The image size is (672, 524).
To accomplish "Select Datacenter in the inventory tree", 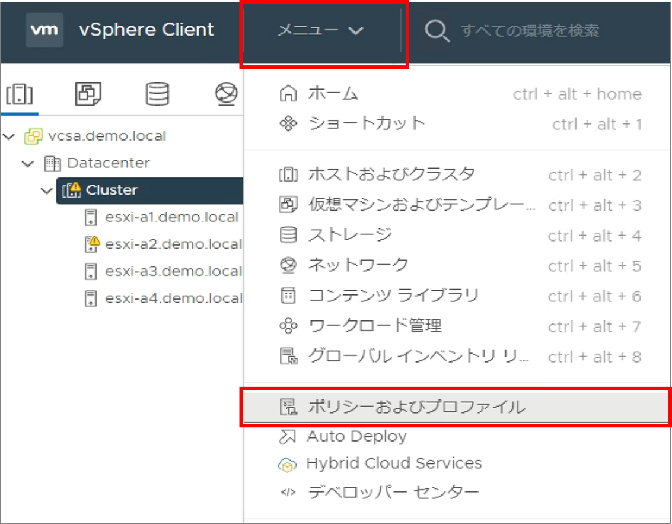I will point(109,163).
